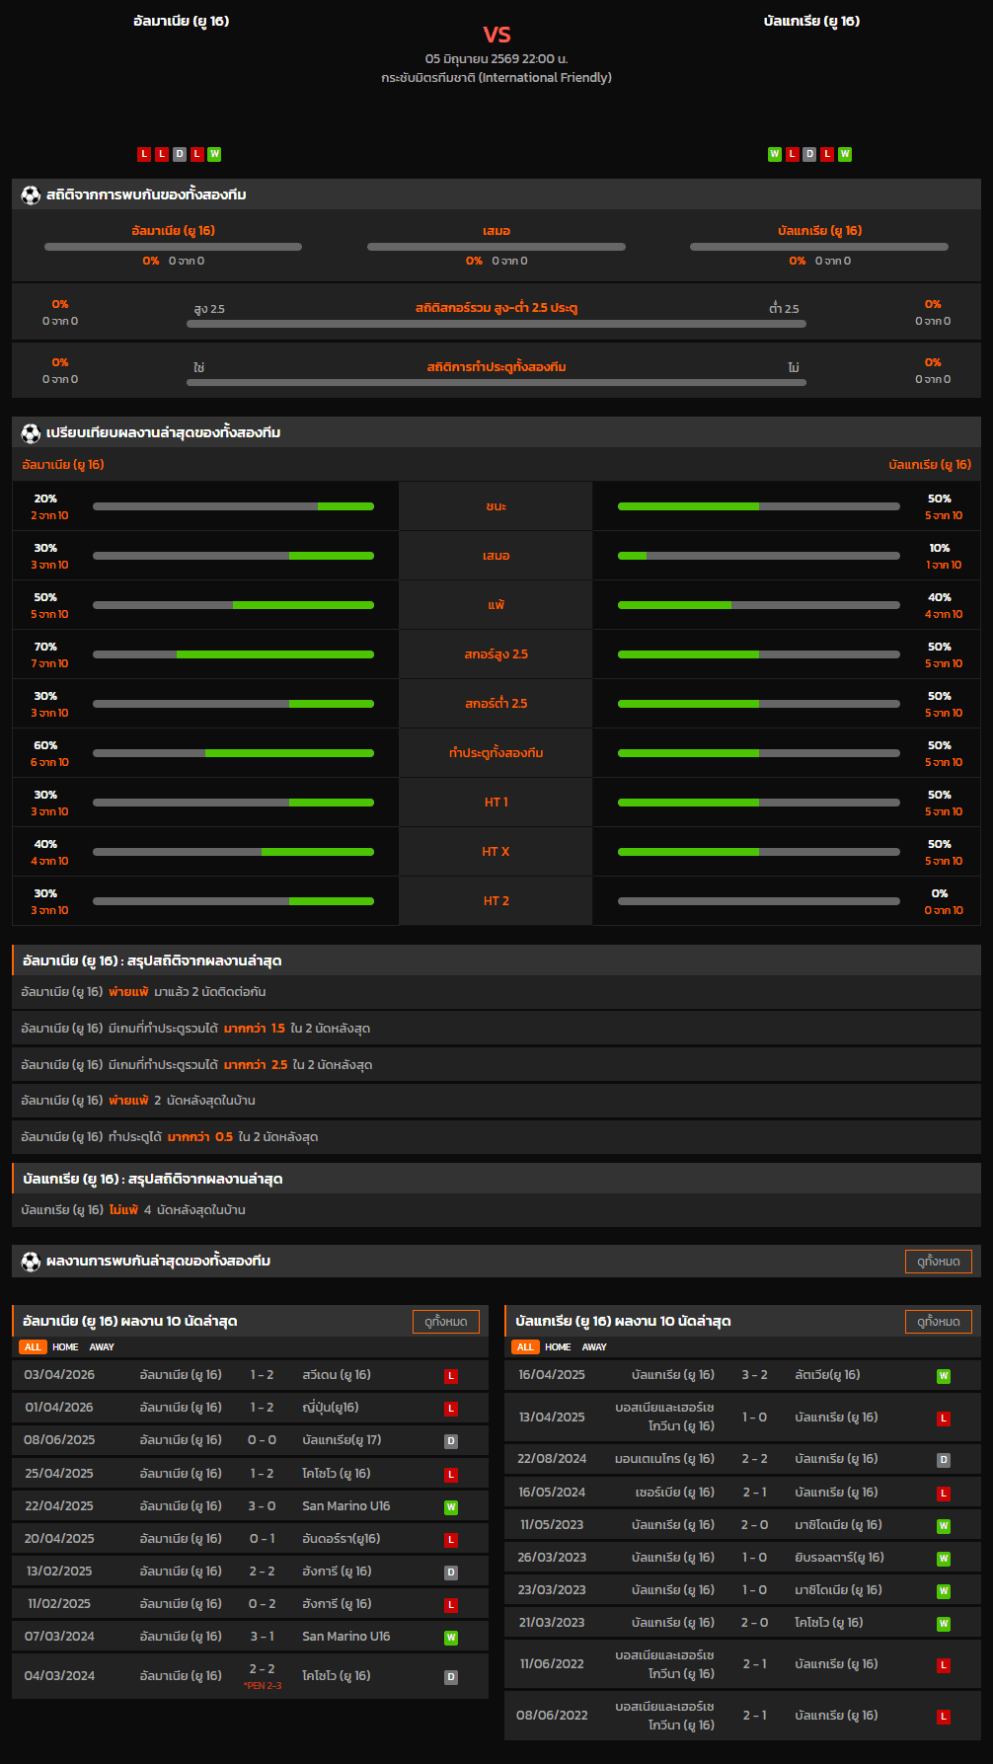Click the 23/03/2023 Bulgaria vs Macedonia match row
The image size is (993, 1764).
[x=742, y=1591]
